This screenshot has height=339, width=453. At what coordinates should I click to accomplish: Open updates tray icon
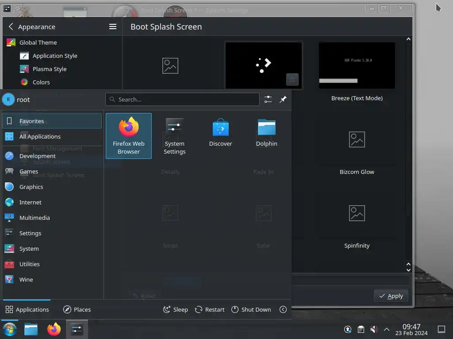[348, 329]
